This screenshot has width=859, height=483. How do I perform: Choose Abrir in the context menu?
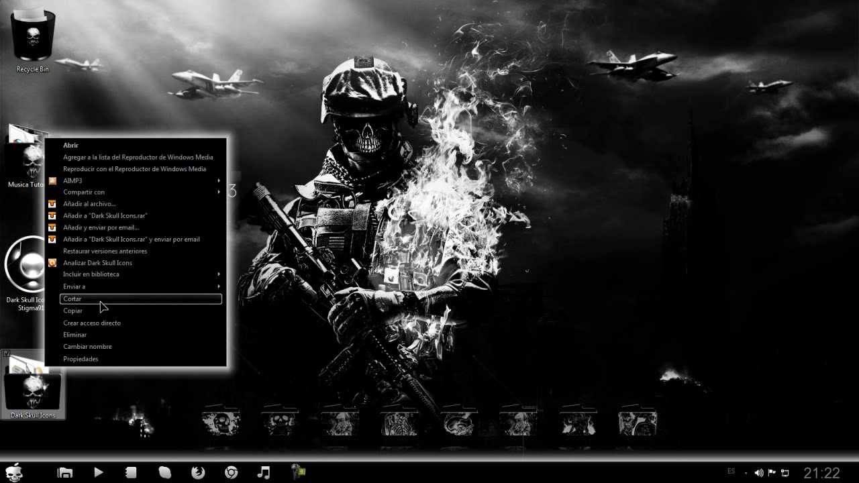(x=70, y=145)
